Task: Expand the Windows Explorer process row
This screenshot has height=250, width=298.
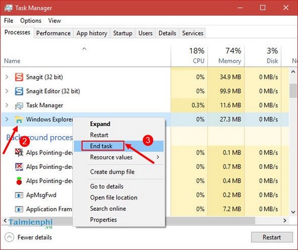Action: click(7, 119)
